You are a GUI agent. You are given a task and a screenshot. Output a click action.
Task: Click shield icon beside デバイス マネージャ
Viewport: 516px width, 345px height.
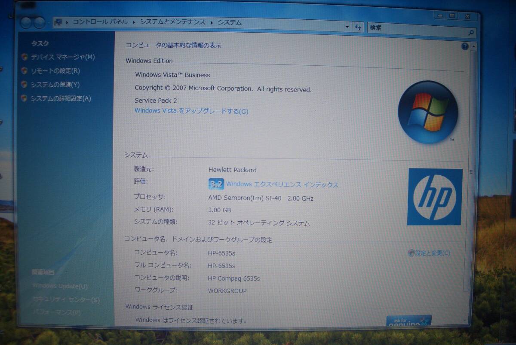[25, 57]
